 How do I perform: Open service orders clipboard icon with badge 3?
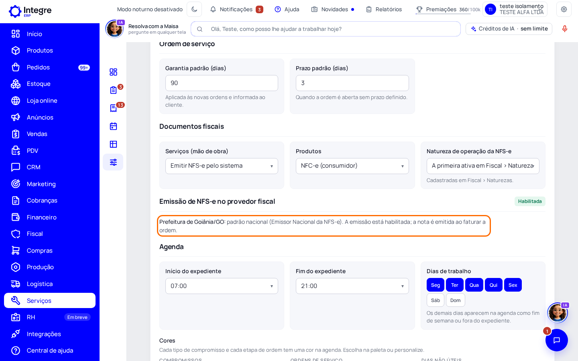point(113,90)
